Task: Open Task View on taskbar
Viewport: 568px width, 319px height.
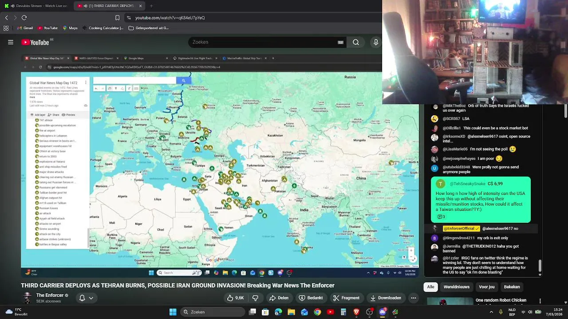Action: click(252, 312)
